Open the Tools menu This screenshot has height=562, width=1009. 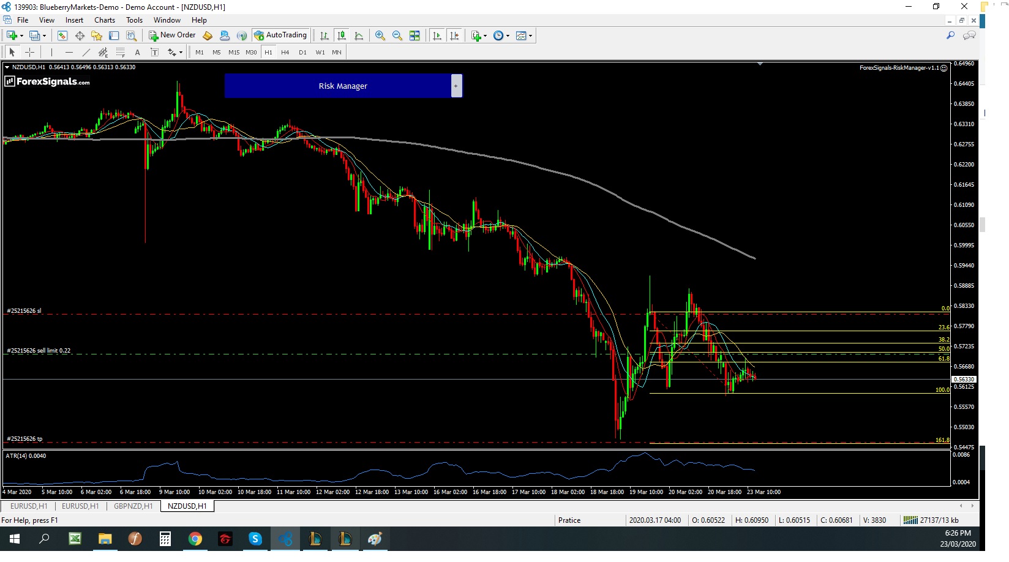pyautogui.click(x=134, y=20)
